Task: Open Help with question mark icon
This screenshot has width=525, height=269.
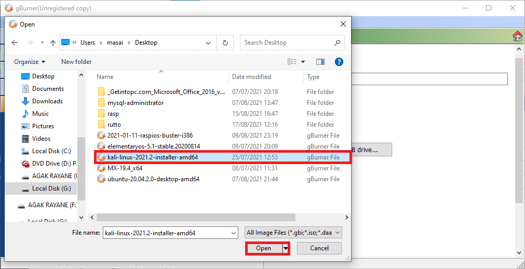Action: [x=339, y=62]
